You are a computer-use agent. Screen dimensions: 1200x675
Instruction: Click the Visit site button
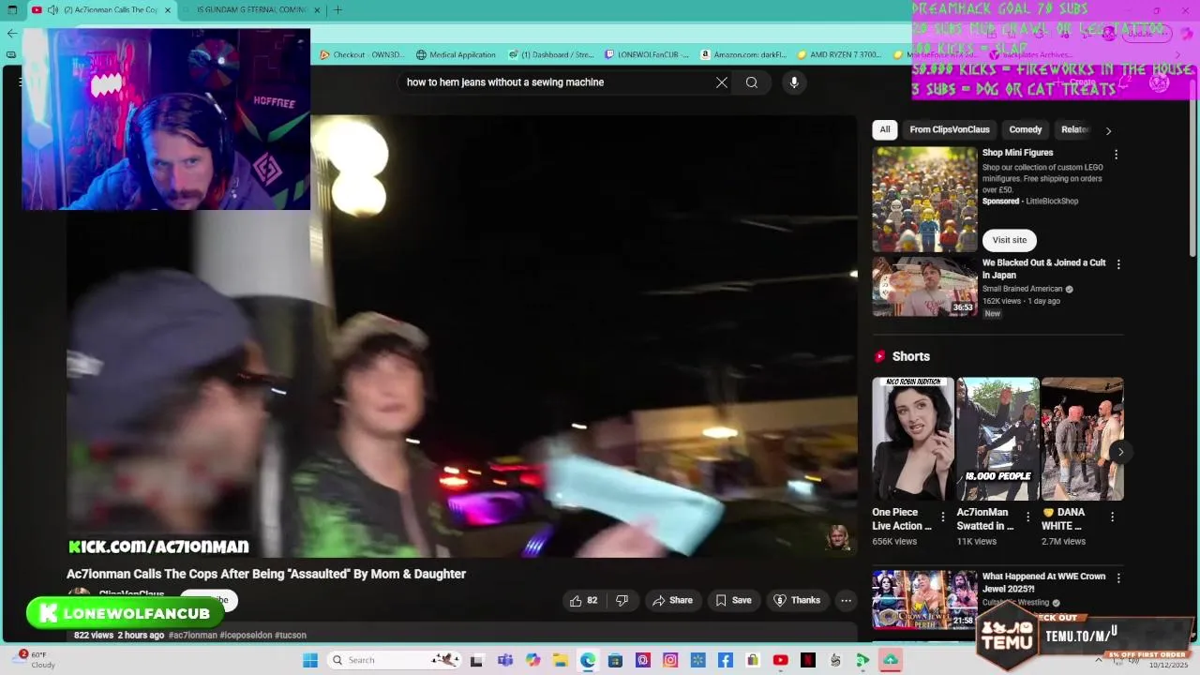[x=1010, y=240]
